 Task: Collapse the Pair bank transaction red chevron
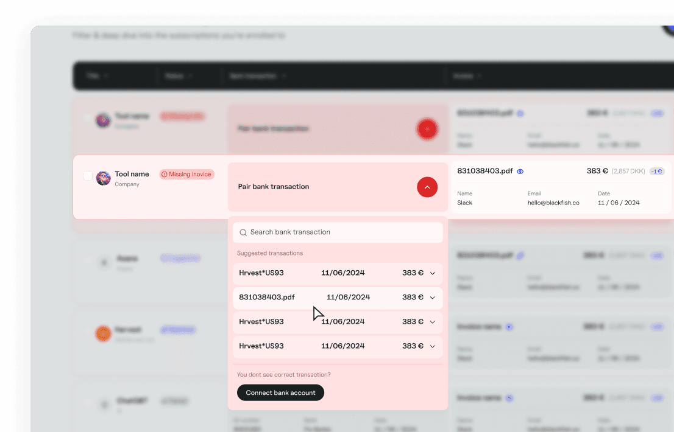click(x=427, y=187)
